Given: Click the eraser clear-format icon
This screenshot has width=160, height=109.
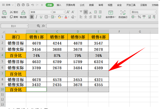Looking at the screenshot, I should [73, 17].
